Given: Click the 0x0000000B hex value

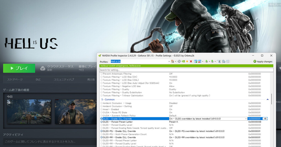Looking at the screenshot, I should tap(254, 122).
